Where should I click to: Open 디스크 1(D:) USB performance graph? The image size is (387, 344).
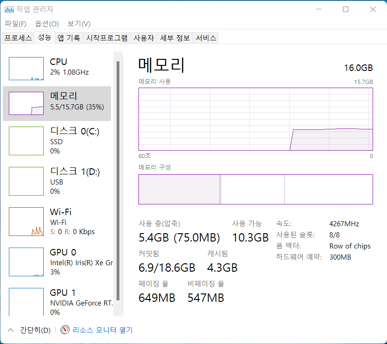click(x=26, y=181)
